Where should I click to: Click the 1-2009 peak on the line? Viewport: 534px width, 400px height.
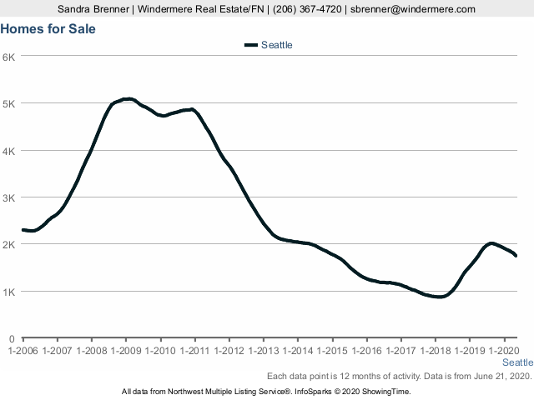pyautogui.click(x=126, y=99)
